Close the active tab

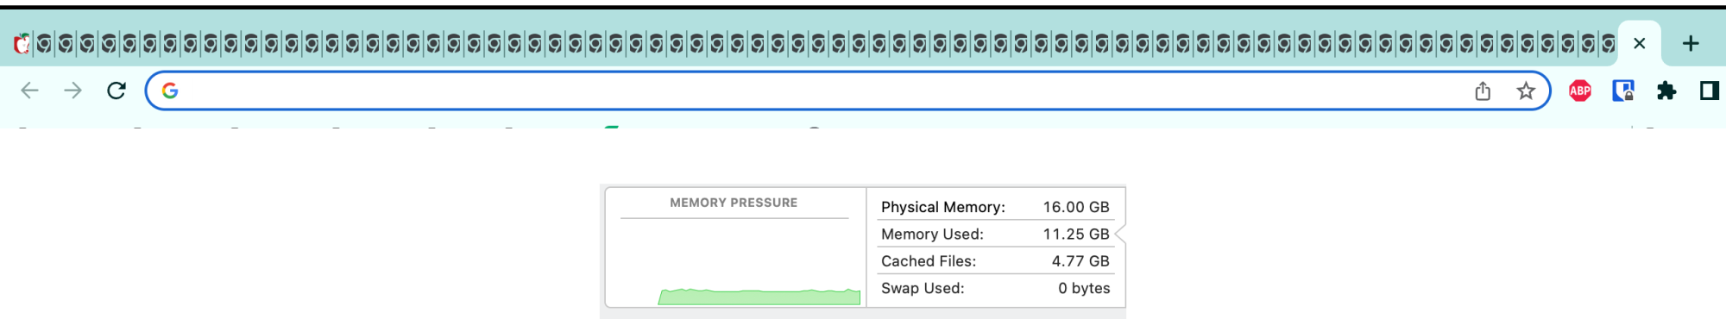(1640, 43)
